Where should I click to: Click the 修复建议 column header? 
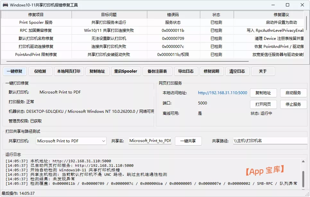pyautogui.click(x=269, y=15)
